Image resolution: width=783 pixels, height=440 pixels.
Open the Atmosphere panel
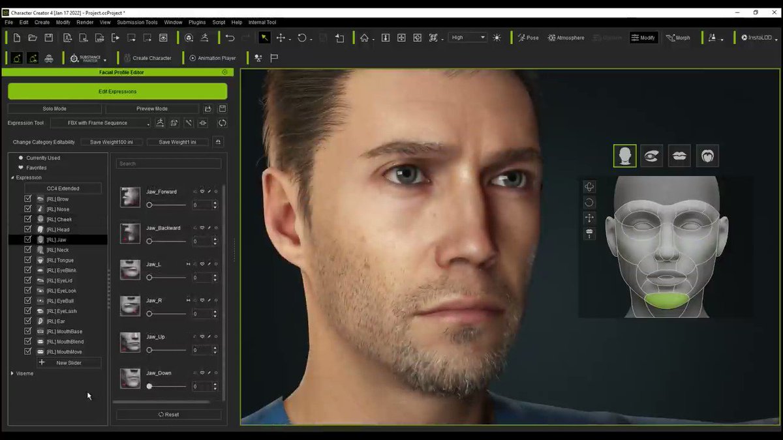(x=566, y=38)
